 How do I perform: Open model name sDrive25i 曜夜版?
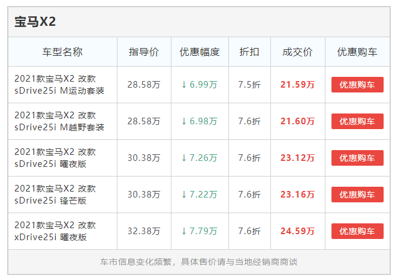[x=55, y=158]
